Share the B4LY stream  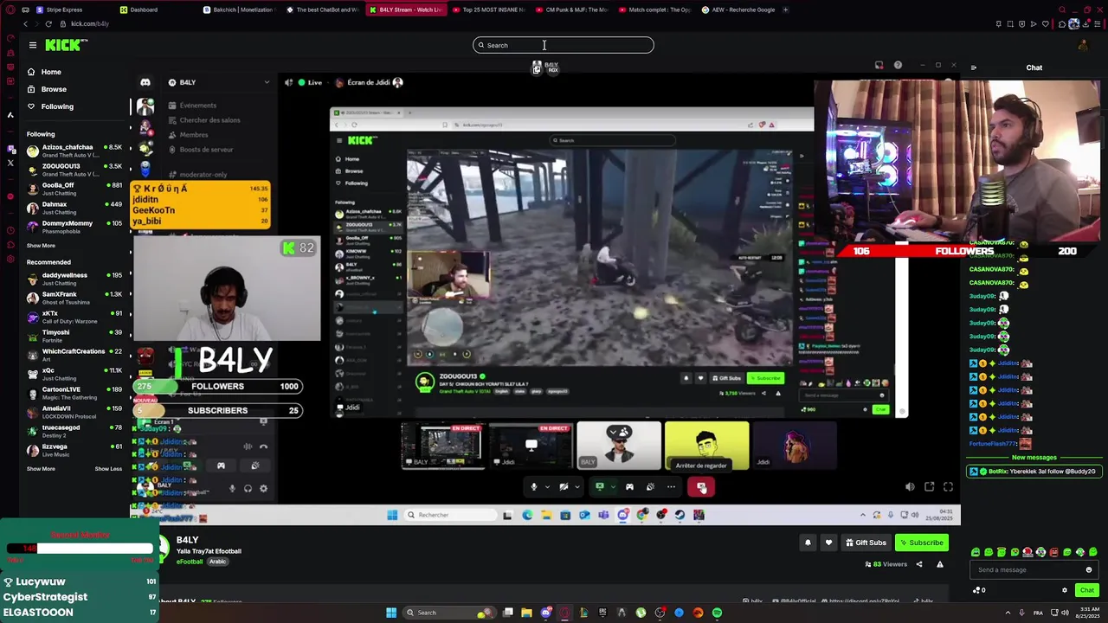pyautogui.click(x=919, y=564)
